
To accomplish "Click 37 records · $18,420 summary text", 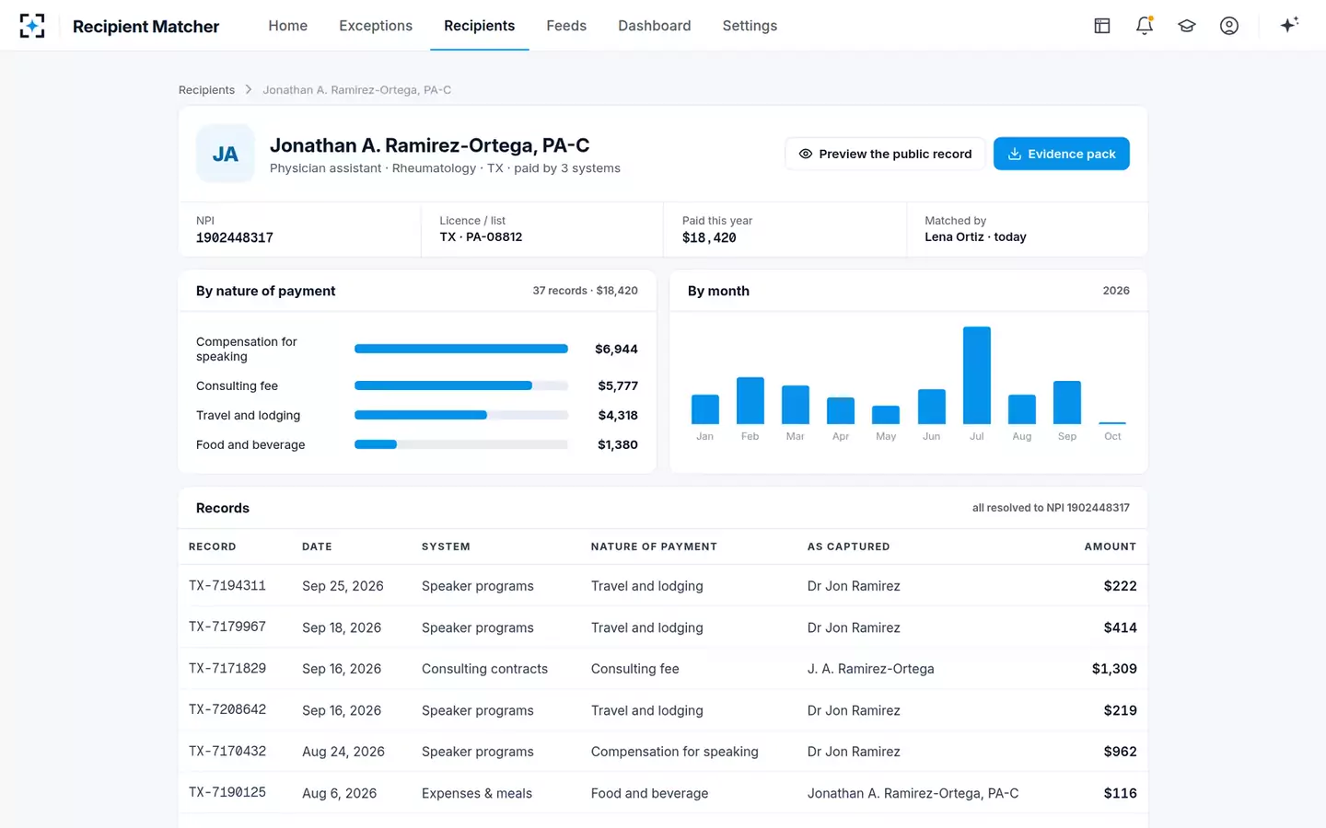I will 585,291.
